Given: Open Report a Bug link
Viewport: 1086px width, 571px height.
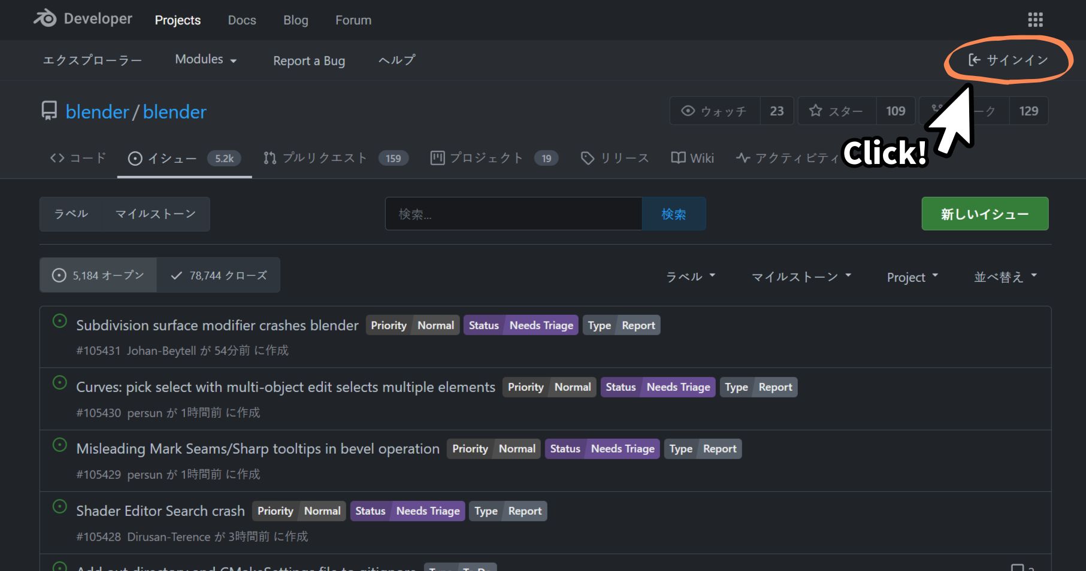Looking at the screenshot, I should tap(309, 60).
